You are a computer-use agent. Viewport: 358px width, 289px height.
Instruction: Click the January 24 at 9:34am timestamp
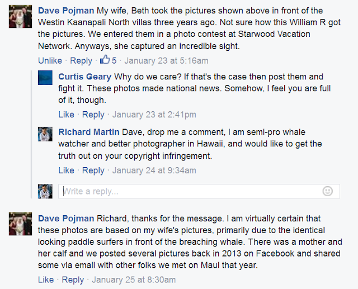click(154, 170)
